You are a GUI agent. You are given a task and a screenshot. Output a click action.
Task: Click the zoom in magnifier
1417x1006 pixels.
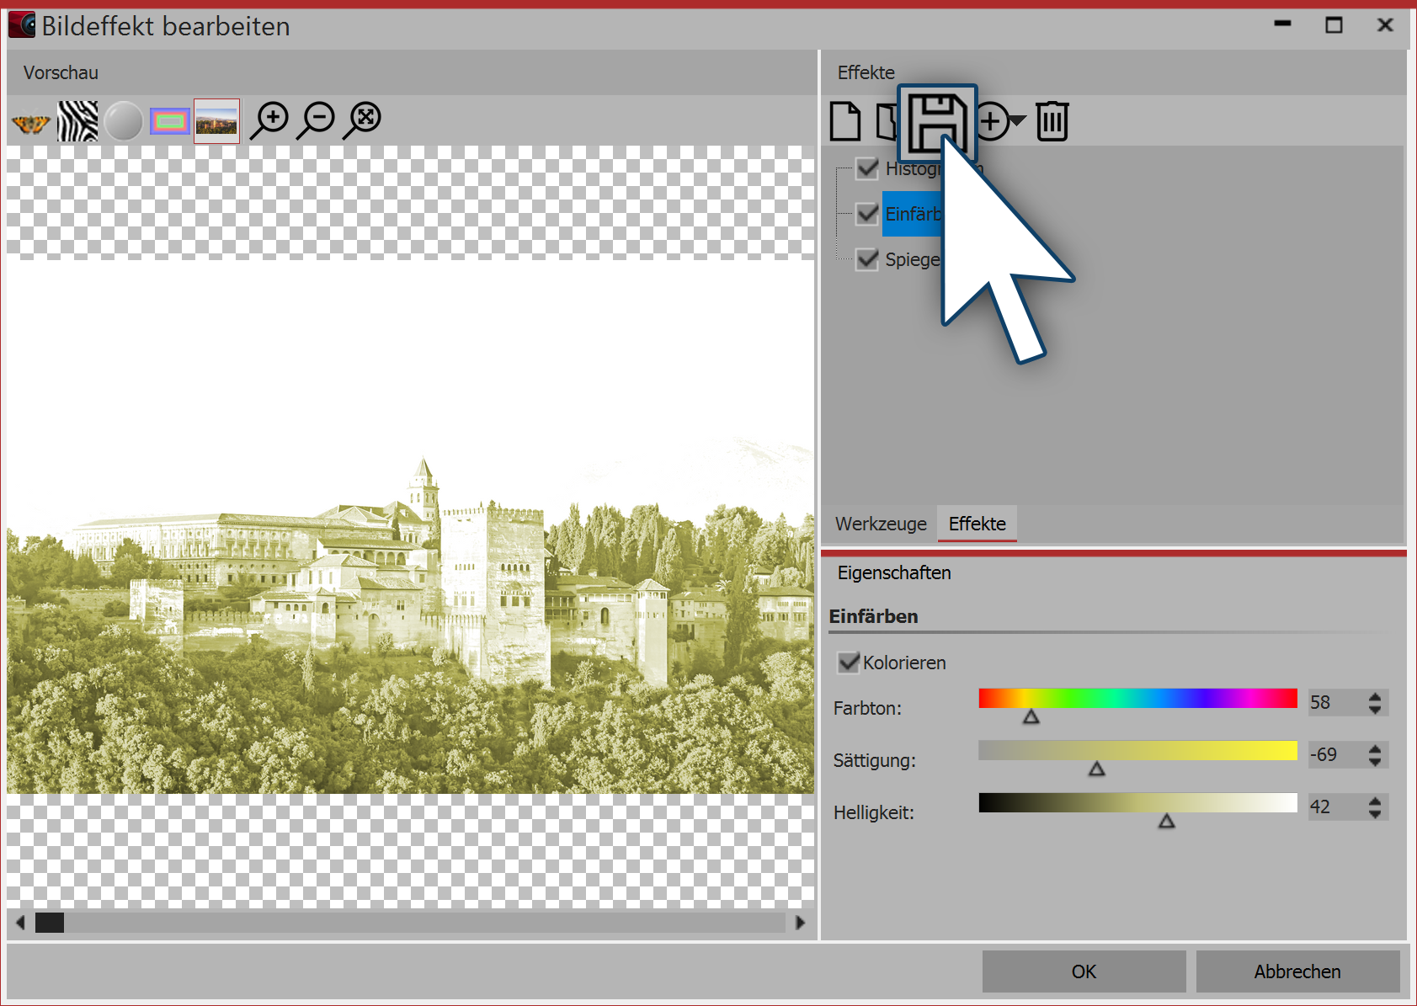click(271, 120)
